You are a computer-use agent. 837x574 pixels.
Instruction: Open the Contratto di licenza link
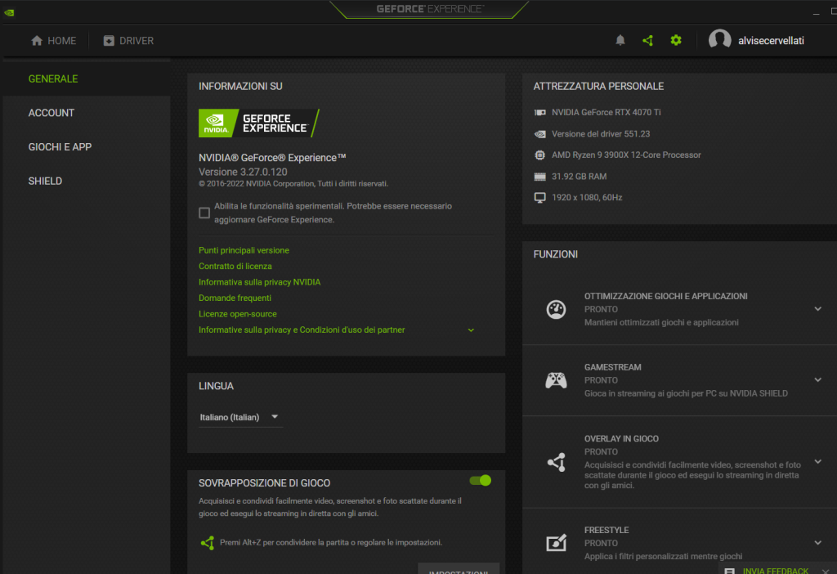click(x=235, y=267)
